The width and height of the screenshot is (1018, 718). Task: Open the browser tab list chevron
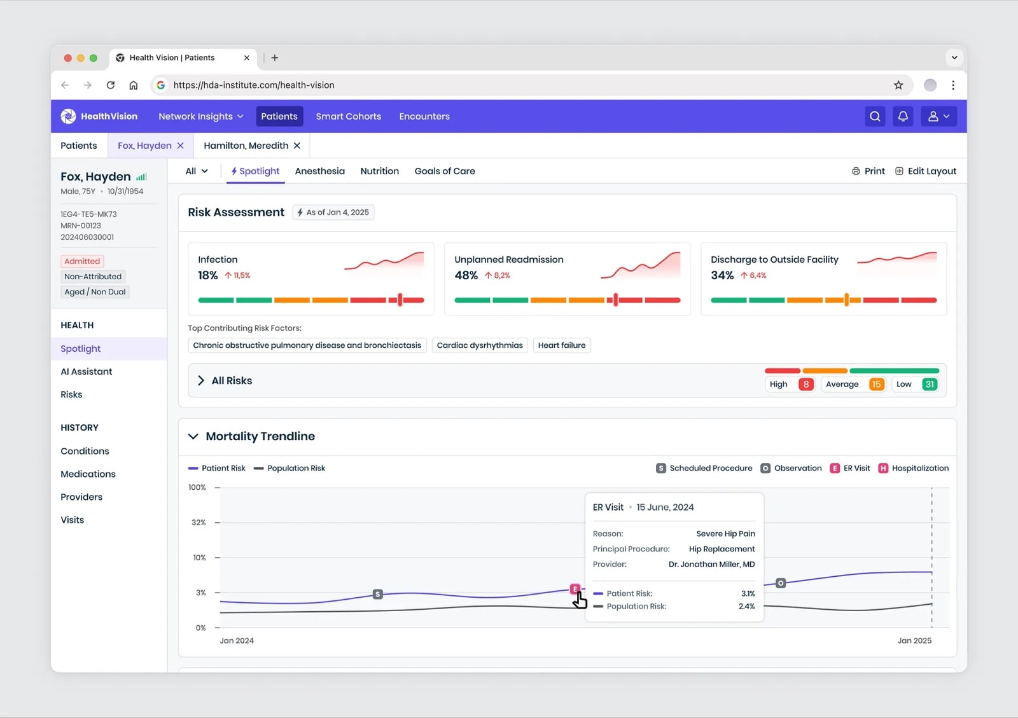point(954,58)
